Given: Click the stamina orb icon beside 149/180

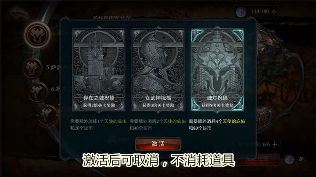Looking at the screenshot, I should pos(241,12).
